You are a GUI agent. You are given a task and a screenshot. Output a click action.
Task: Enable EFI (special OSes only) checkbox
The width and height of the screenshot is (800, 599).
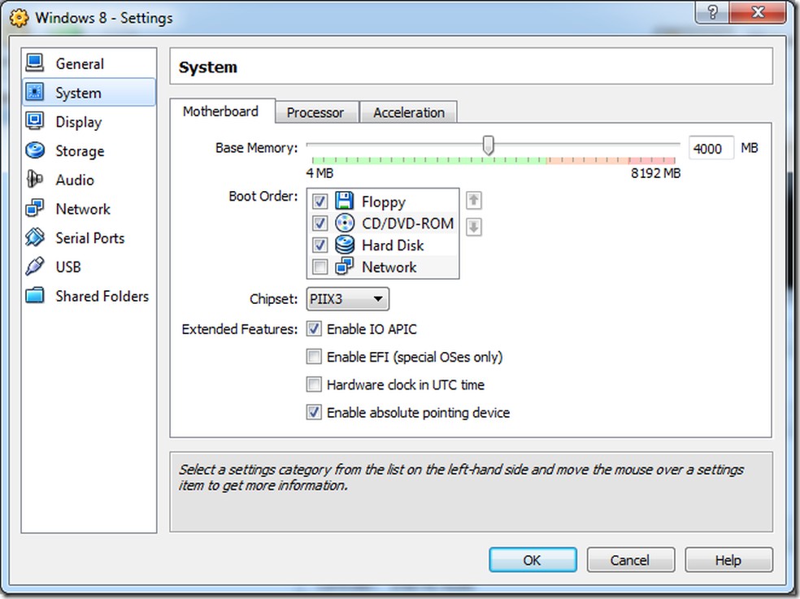(x=314, y=356)
